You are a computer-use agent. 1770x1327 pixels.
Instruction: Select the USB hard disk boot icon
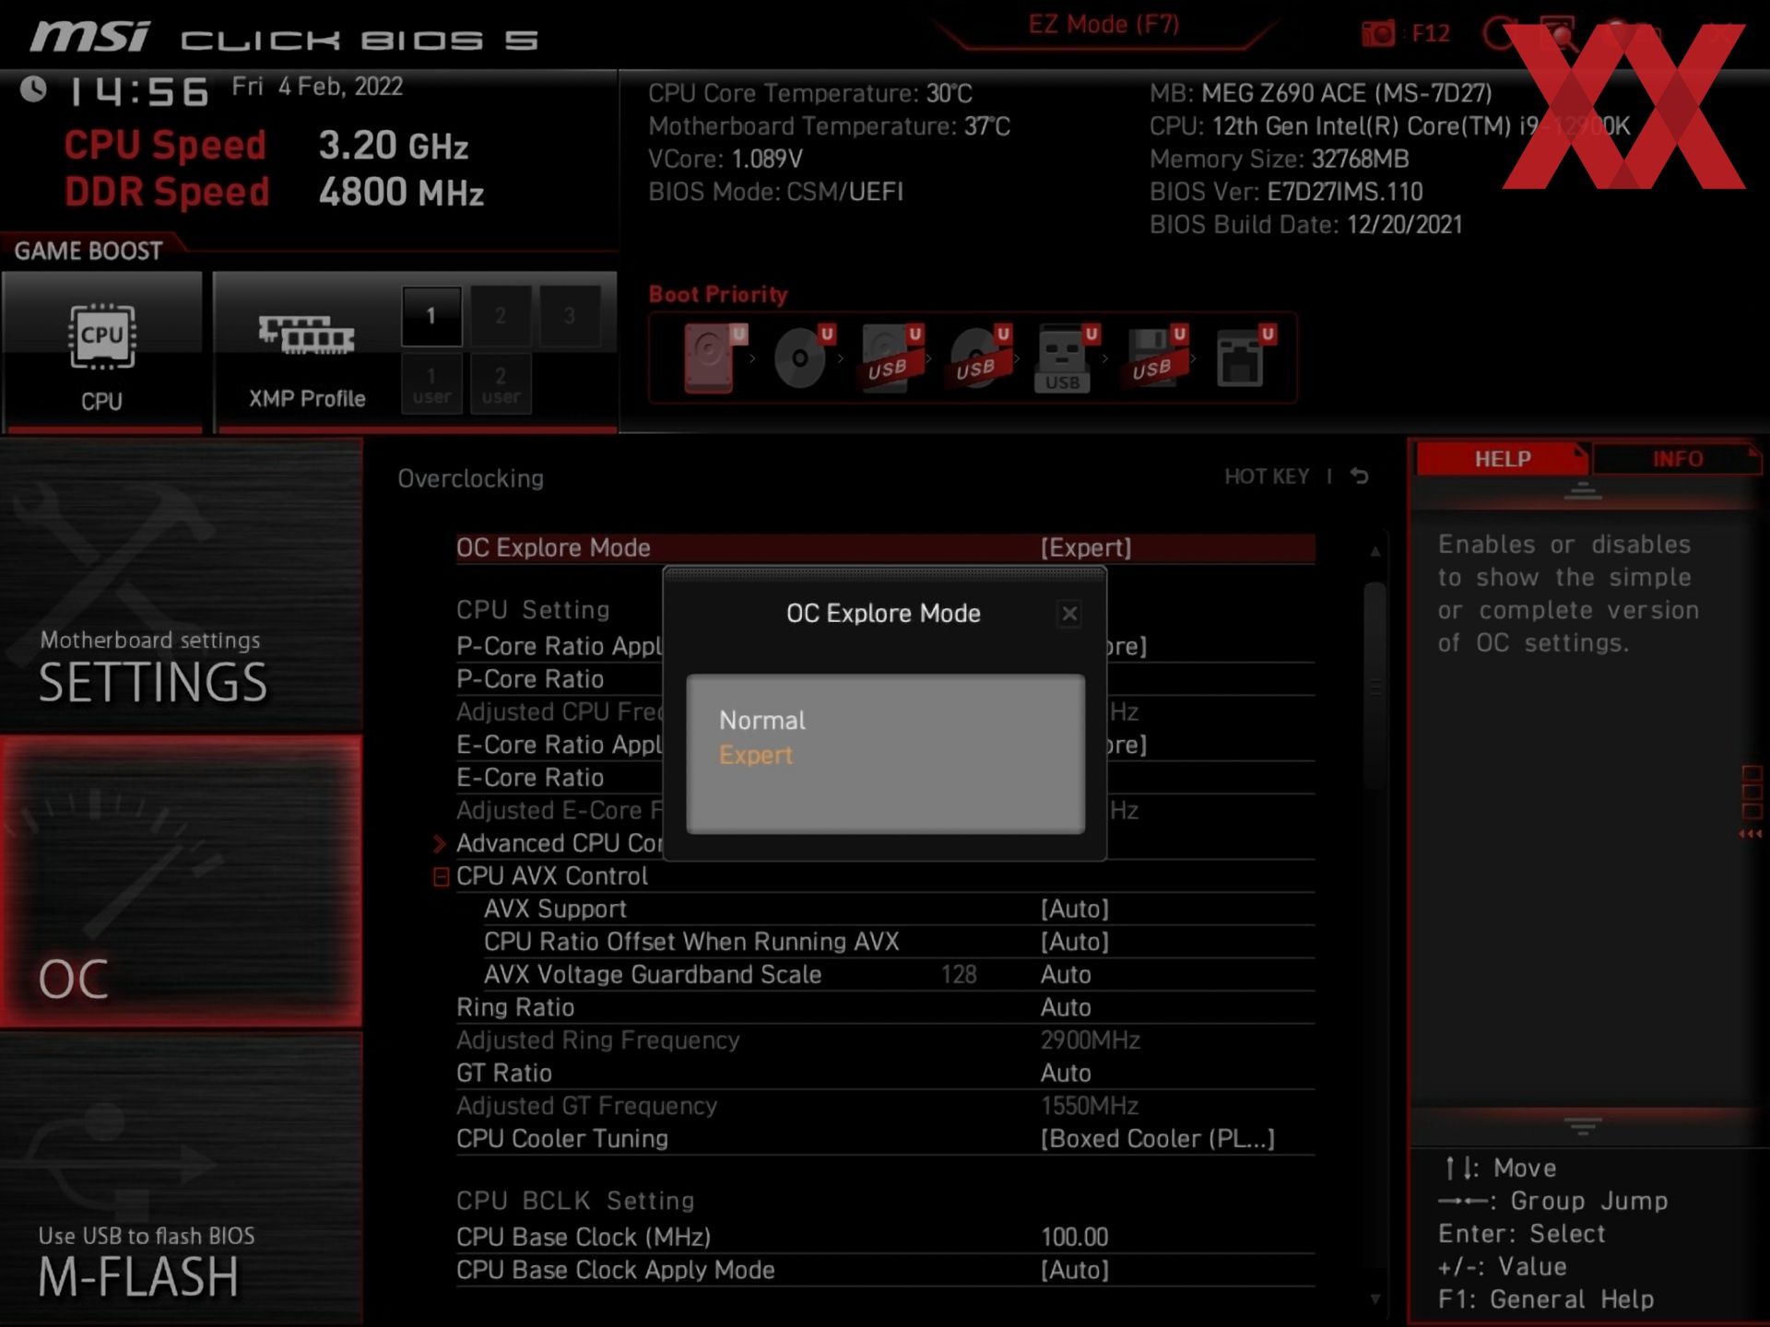(x=891, y=358)
